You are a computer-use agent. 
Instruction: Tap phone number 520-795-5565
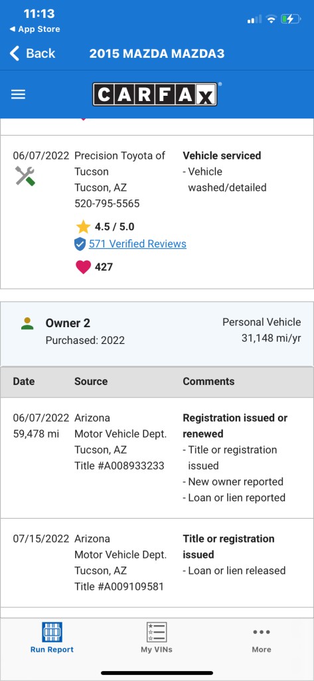[107, 204]
